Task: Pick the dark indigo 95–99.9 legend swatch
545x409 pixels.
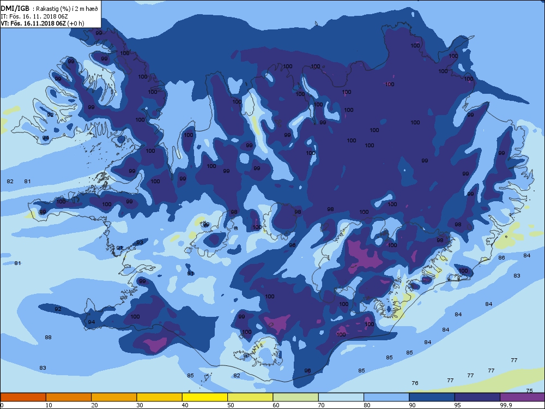Action: [477, 397]
